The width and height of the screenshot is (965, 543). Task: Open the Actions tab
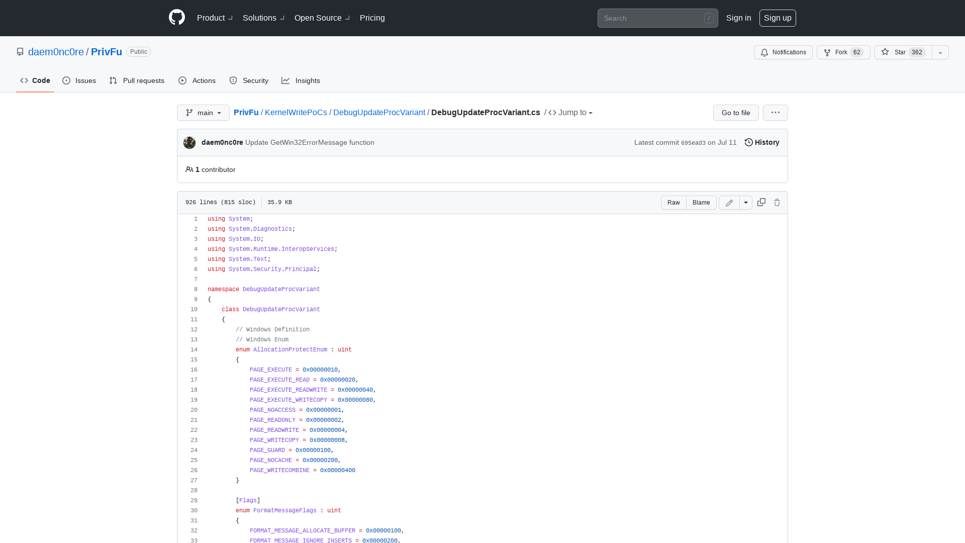coord(197,80)
